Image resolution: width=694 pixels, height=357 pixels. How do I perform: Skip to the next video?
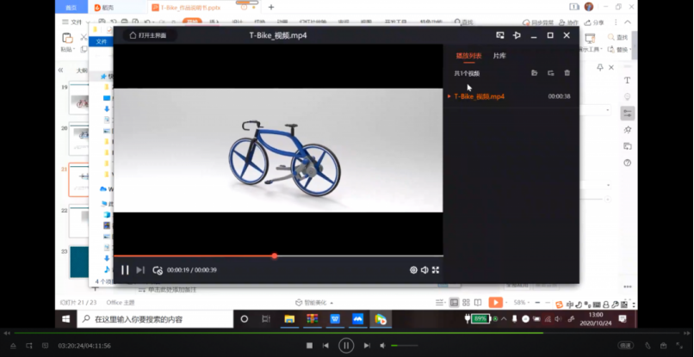[140, 270]
